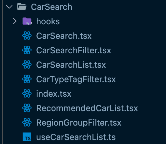Select the hooks folder name

(48, 21)
